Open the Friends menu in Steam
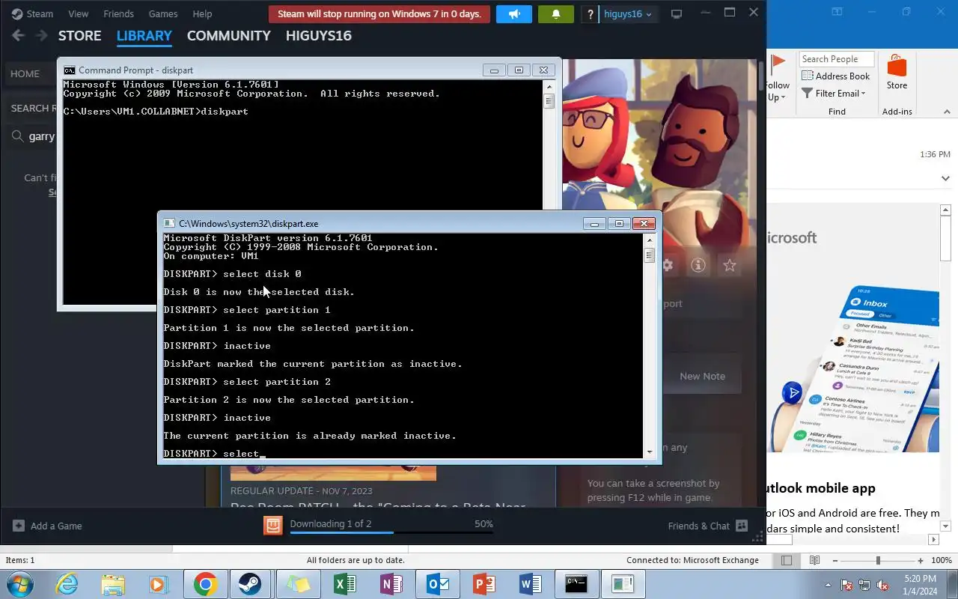Screen dimensions: 958x599 118,13
